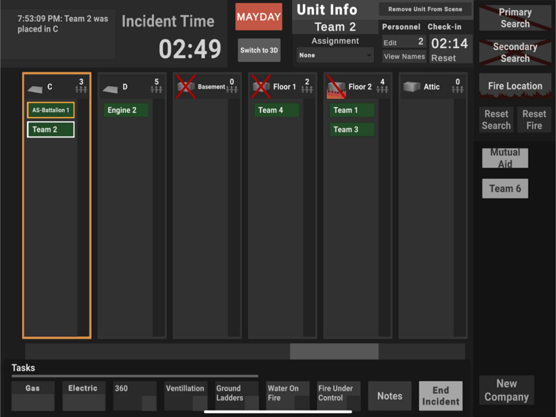Screen dimensions: 556x417
Task: Click the C side building icon
Action: tap(35, 89)
